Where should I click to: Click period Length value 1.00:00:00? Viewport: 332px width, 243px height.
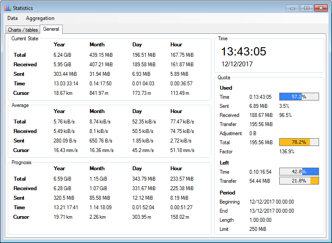pos(260,220)
